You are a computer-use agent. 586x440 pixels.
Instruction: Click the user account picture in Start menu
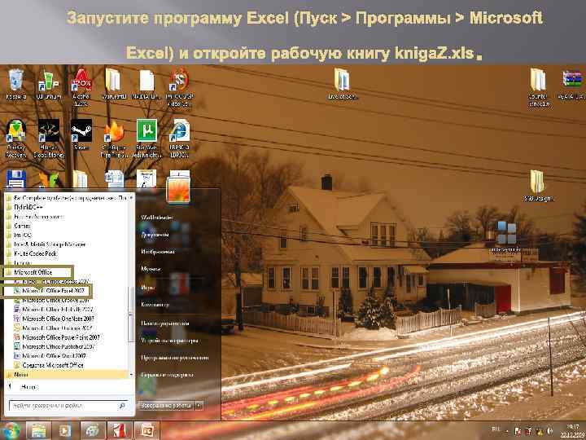click(x=178, y=189)
